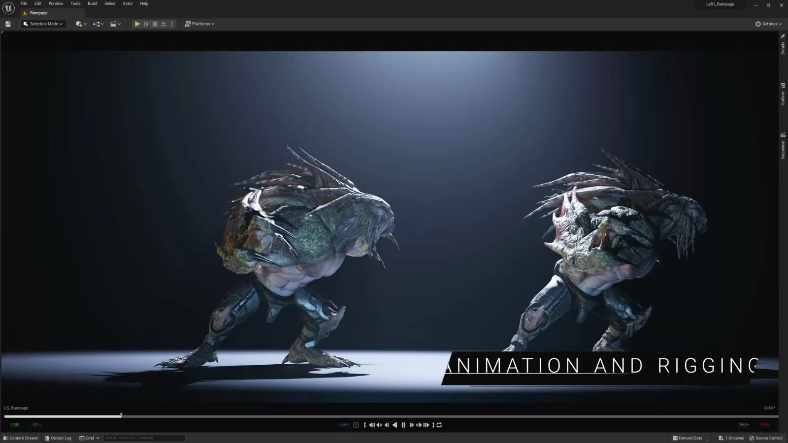Open the File menu
This screenshot has width=788, height=443.
point(24,3)
